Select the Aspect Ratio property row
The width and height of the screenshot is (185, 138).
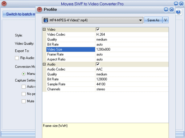point(107,59)
